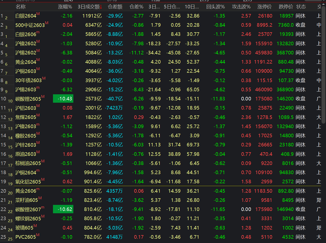Click the M superscript on 黄金2604
Image resolution: width=326 pixels, height=243 pixels.
(x=38, y=60)
